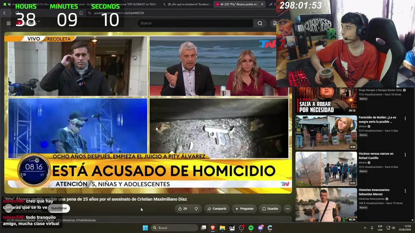Open options for Historias Innecesarias video

pyautogui.click(x=405, y=191)
